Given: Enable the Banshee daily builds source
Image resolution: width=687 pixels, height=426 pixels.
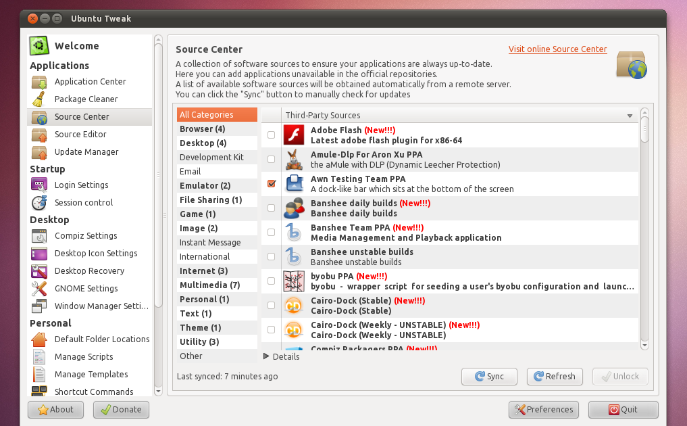Looking at the screenshot, I should 271,207.
